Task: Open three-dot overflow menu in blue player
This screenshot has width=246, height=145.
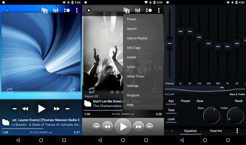Action: pos(77,10)
